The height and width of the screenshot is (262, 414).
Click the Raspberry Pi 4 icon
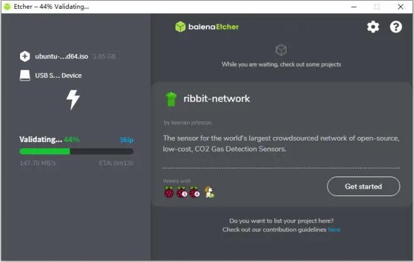194,192
